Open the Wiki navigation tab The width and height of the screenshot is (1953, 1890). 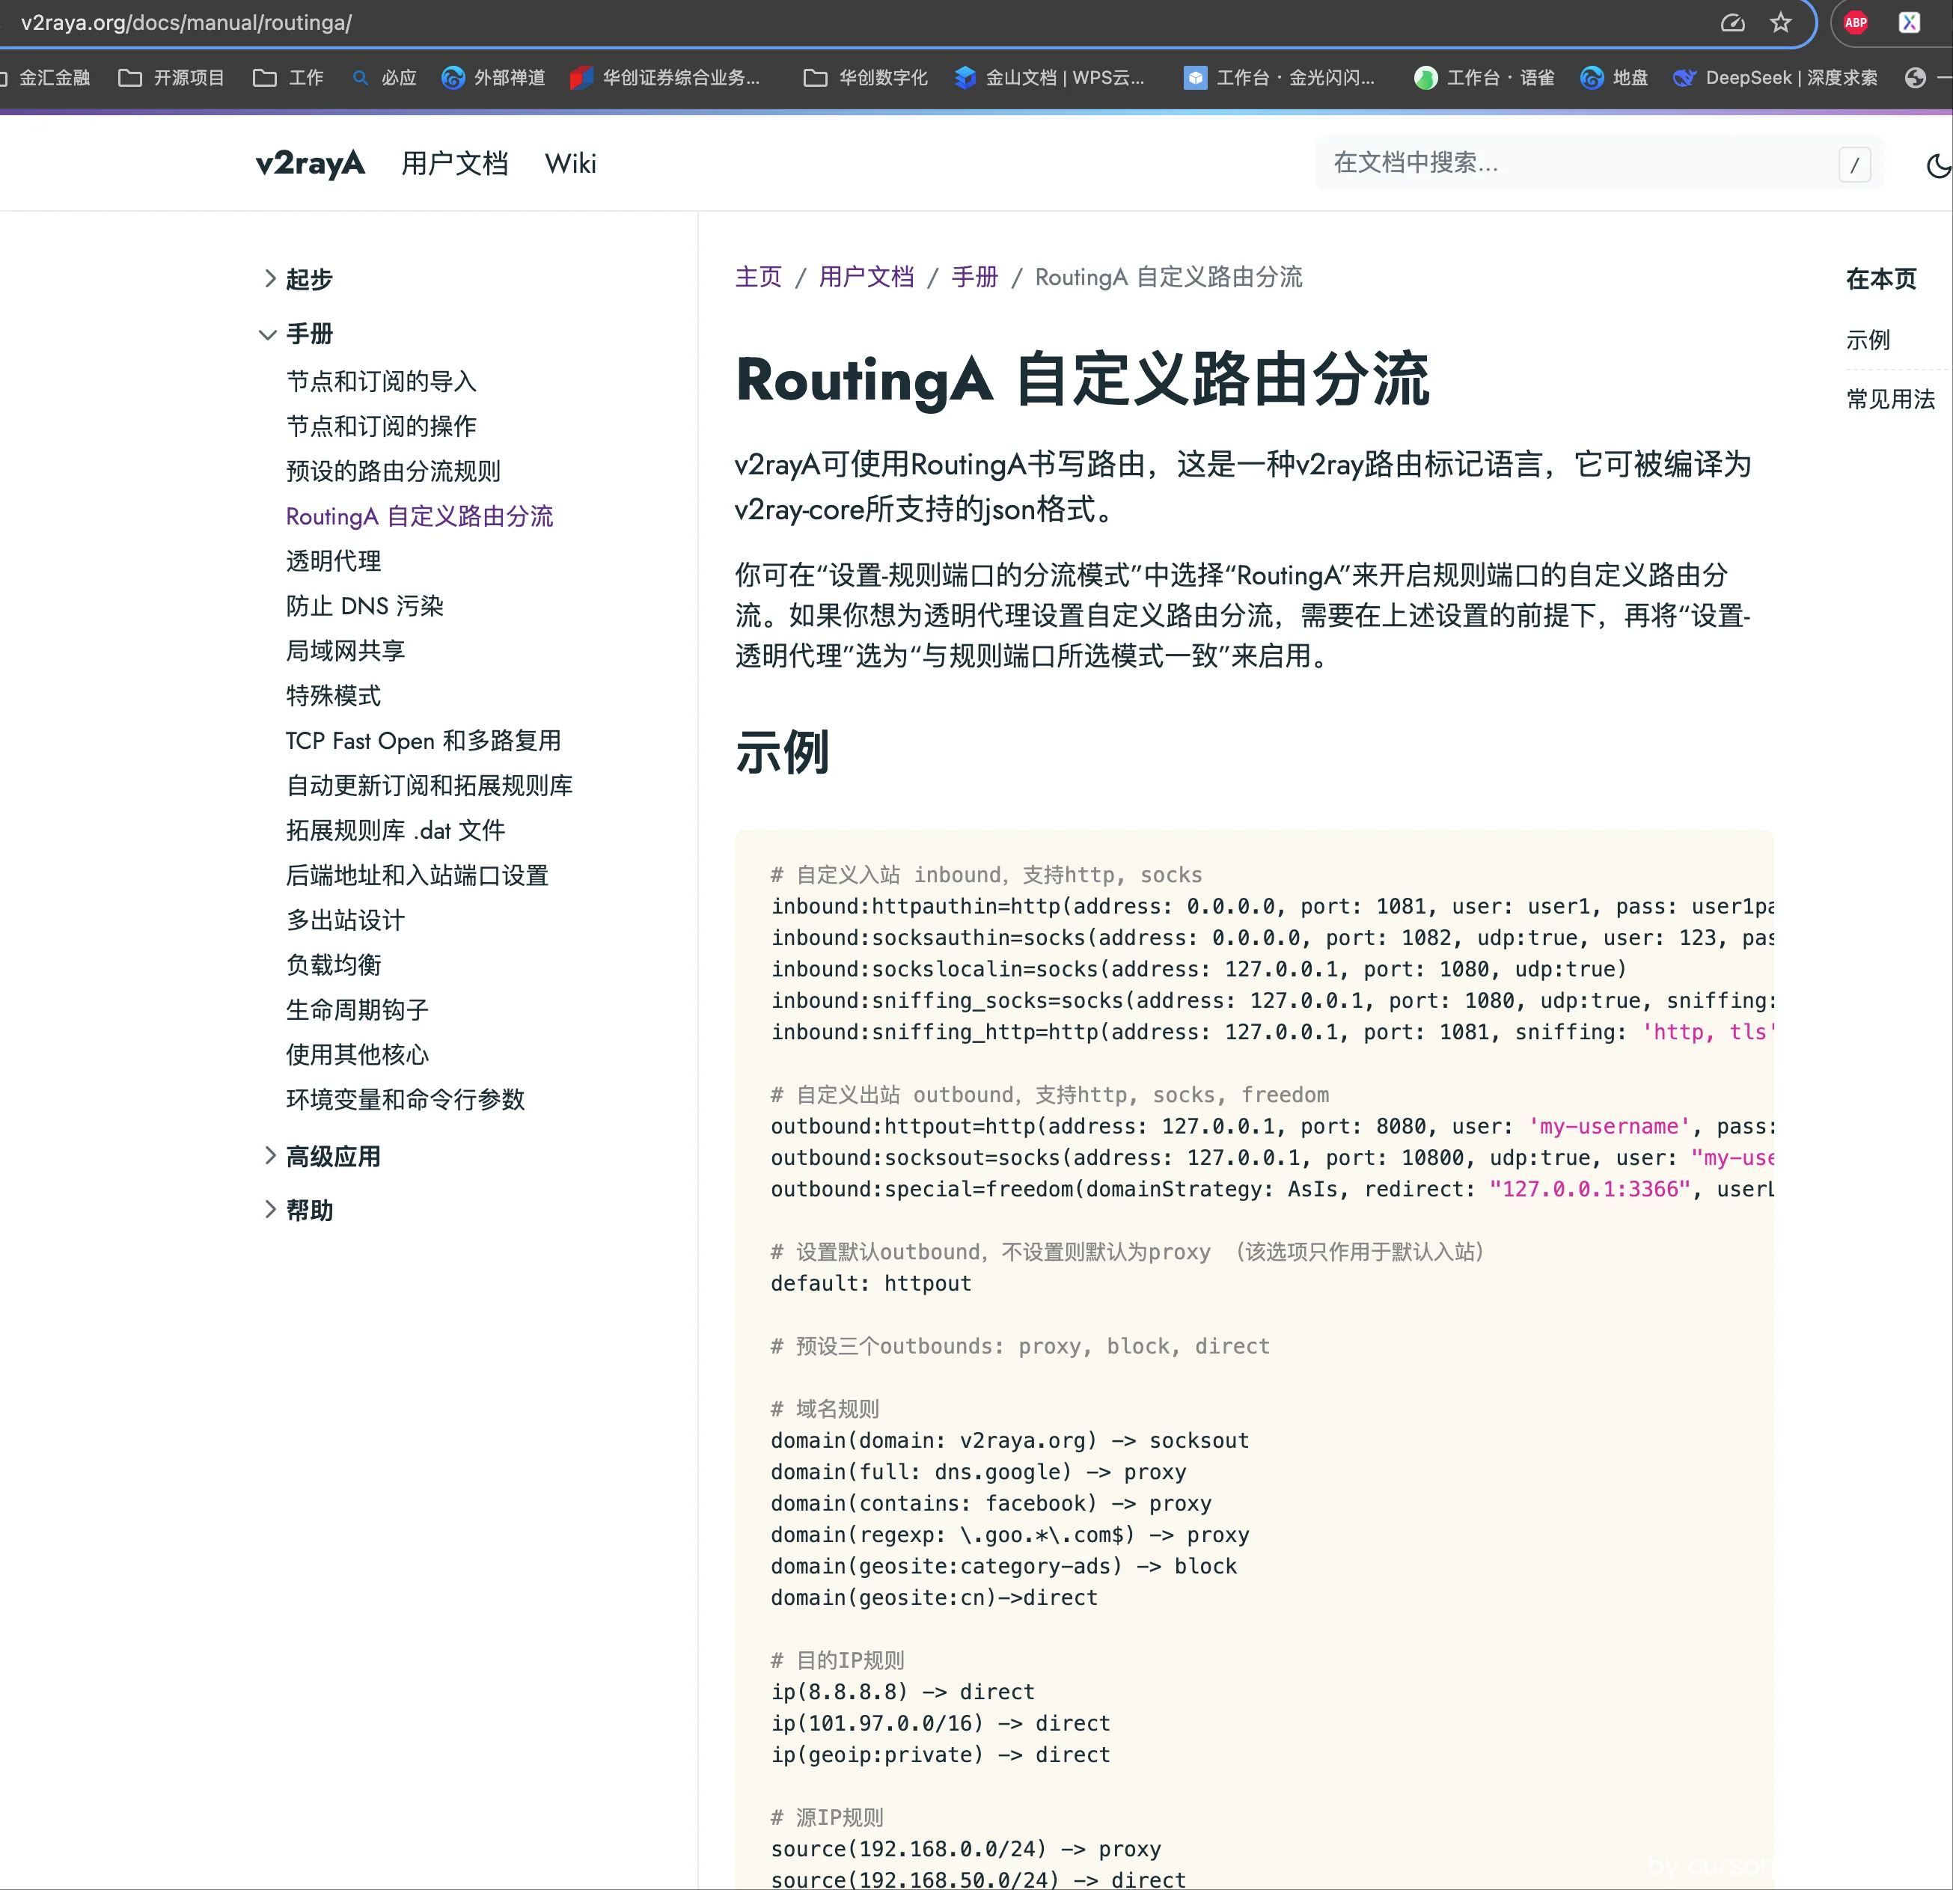570,163
